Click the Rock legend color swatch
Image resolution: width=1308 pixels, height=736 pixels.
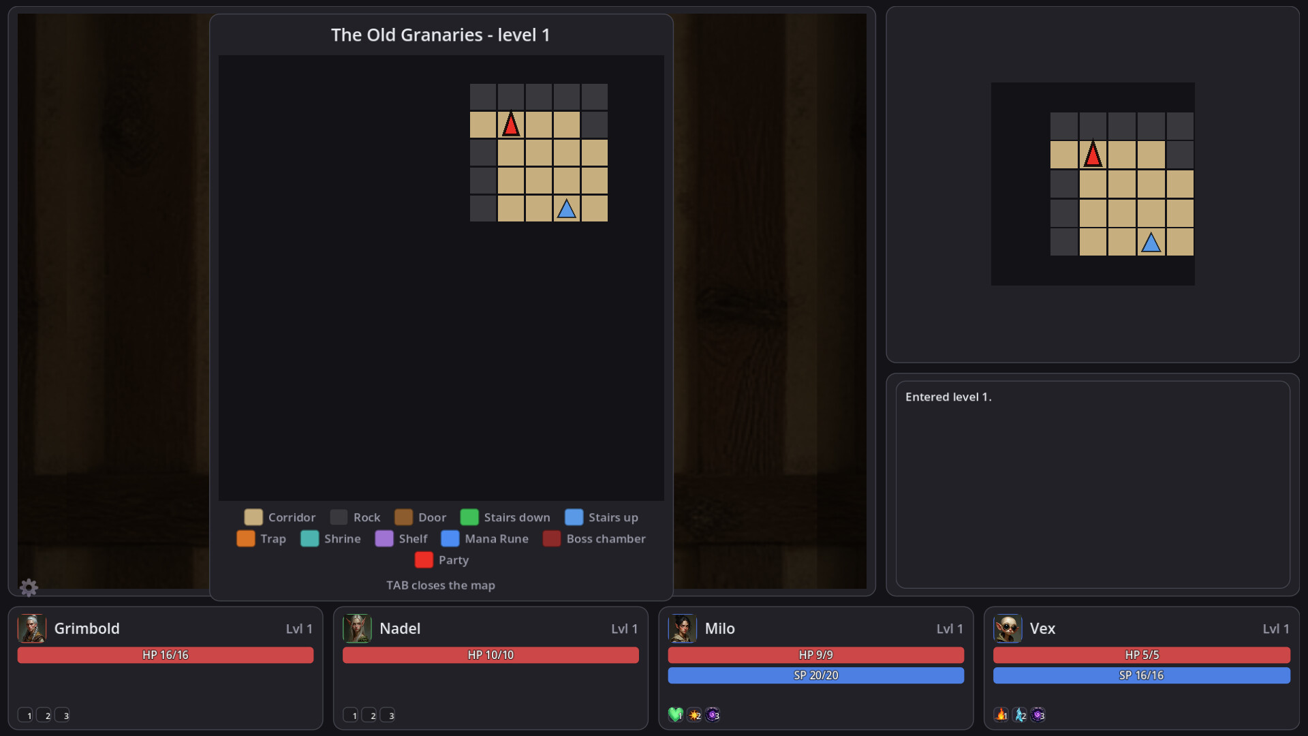[339, 517]
